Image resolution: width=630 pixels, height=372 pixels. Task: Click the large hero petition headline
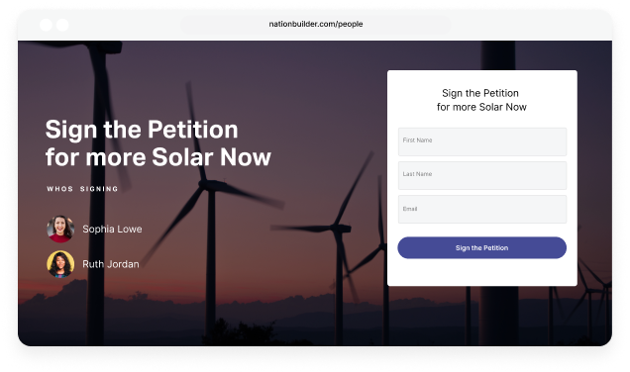pyautogui.click(x=157, y=142)
